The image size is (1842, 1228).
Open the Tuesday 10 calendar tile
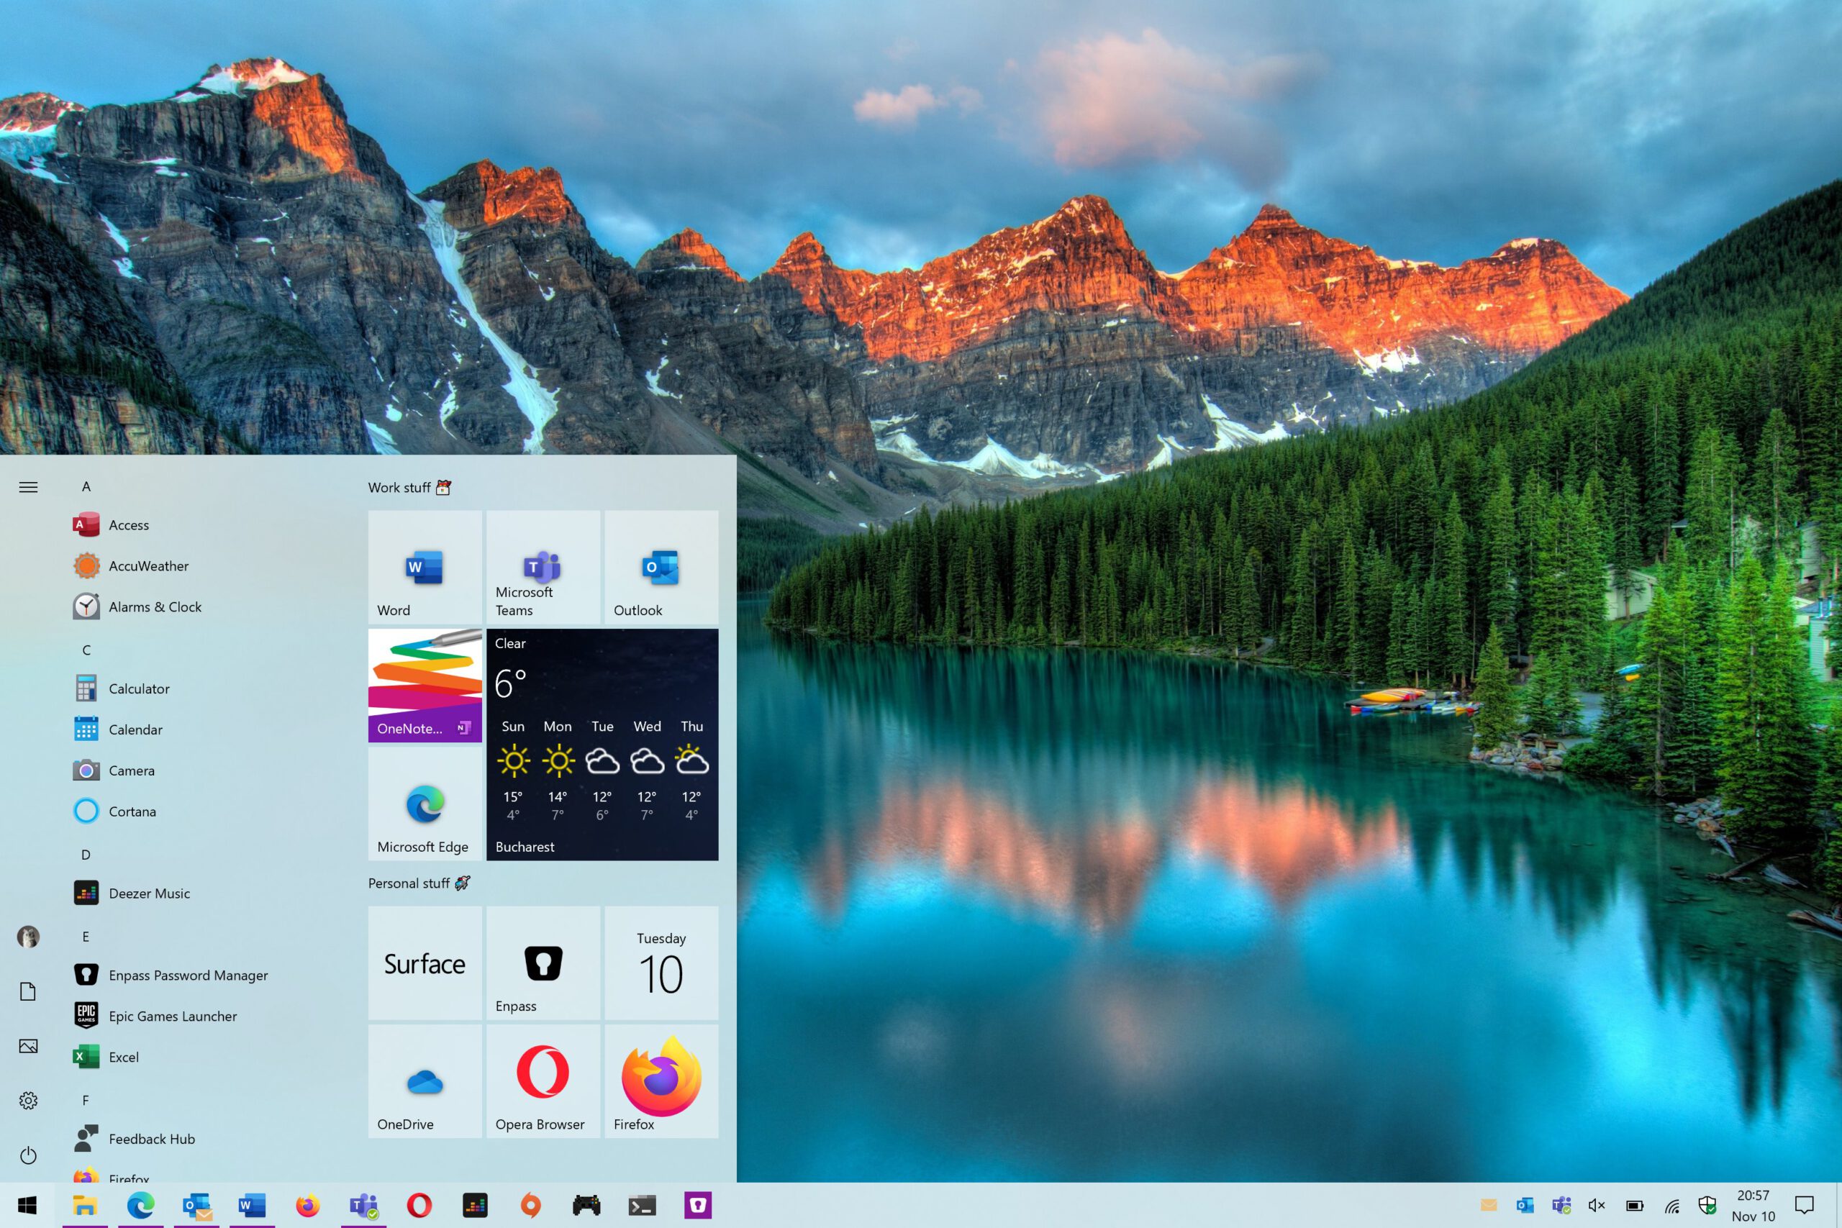pyautogui.click(x=661, y=963)
